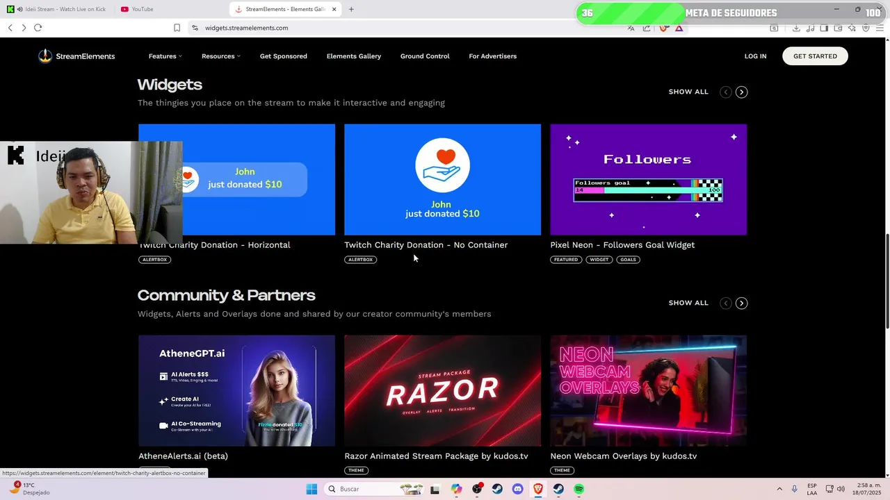Click the translate page icon
890x500 pixels.
[x=631, y=28]
